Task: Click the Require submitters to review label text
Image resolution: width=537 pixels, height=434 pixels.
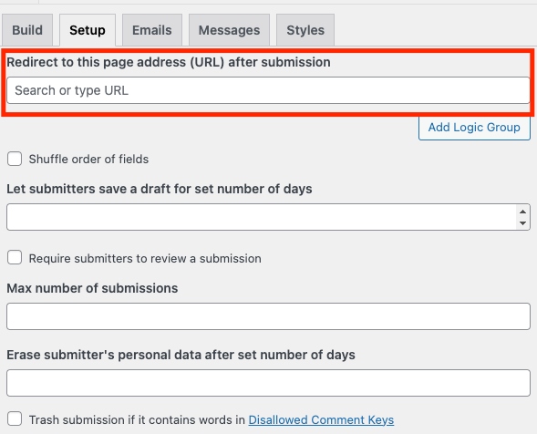Action: point(145,259)
